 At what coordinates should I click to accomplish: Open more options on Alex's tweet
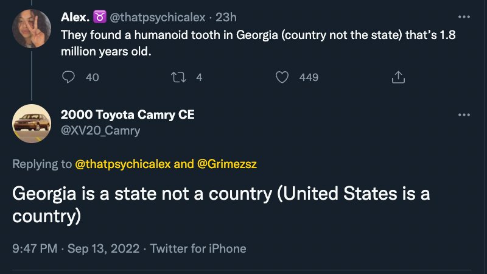click(464, 17)
